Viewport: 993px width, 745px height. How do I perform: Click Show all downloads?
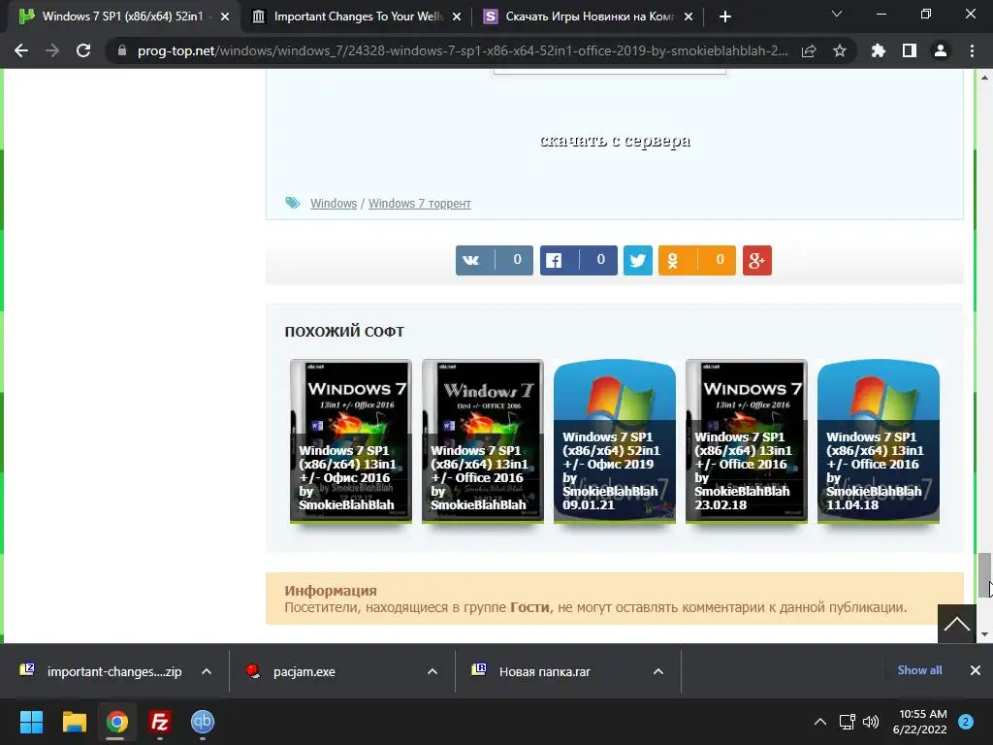tap(919, 670)
